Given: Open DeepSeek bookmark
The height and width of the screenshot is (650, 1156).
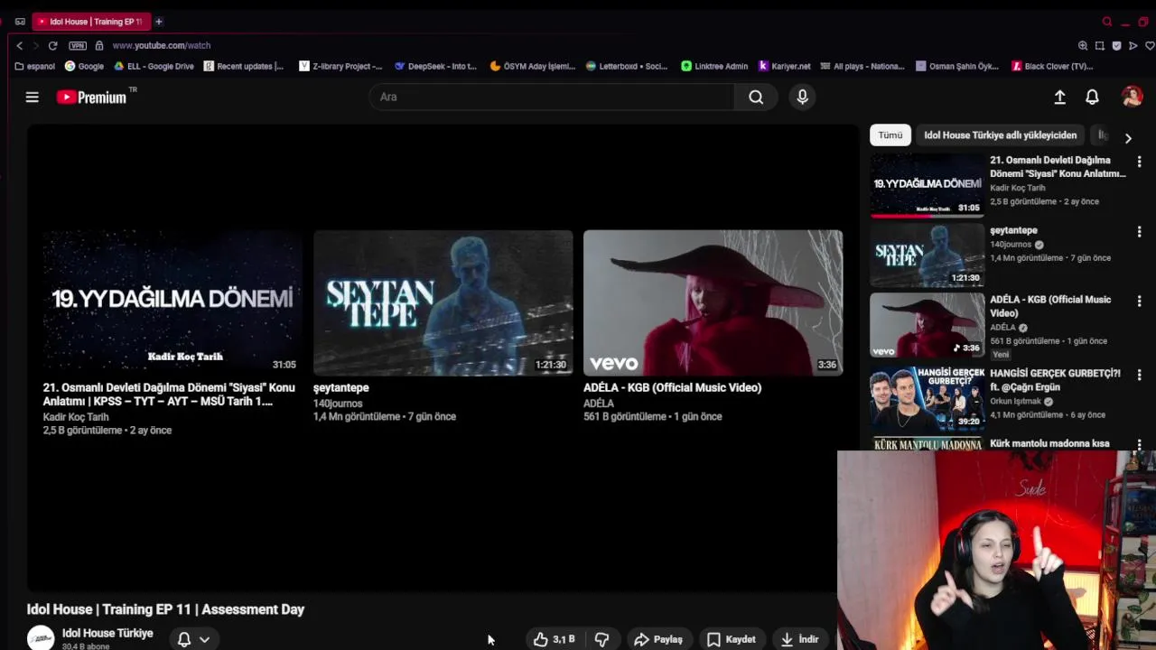Looking at the screenshot, I should pos(435,66).
